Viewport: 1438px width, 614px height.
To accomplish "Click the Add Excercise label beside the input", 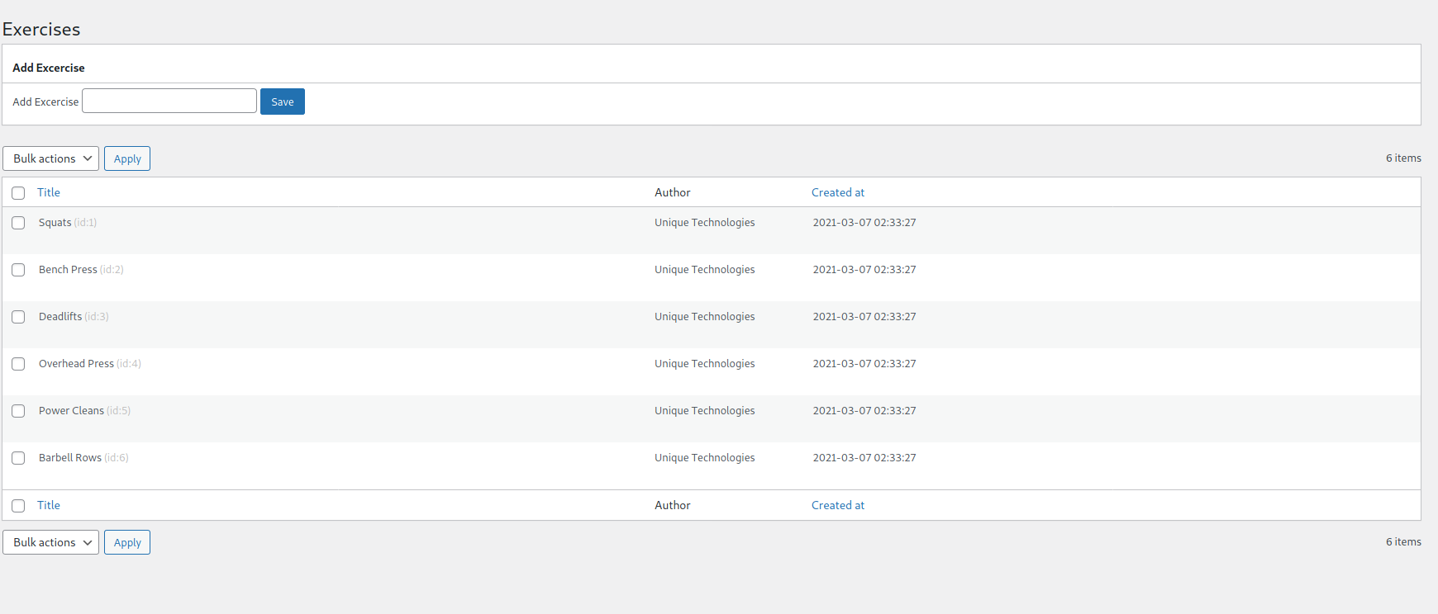I will [x=45, y=102].
